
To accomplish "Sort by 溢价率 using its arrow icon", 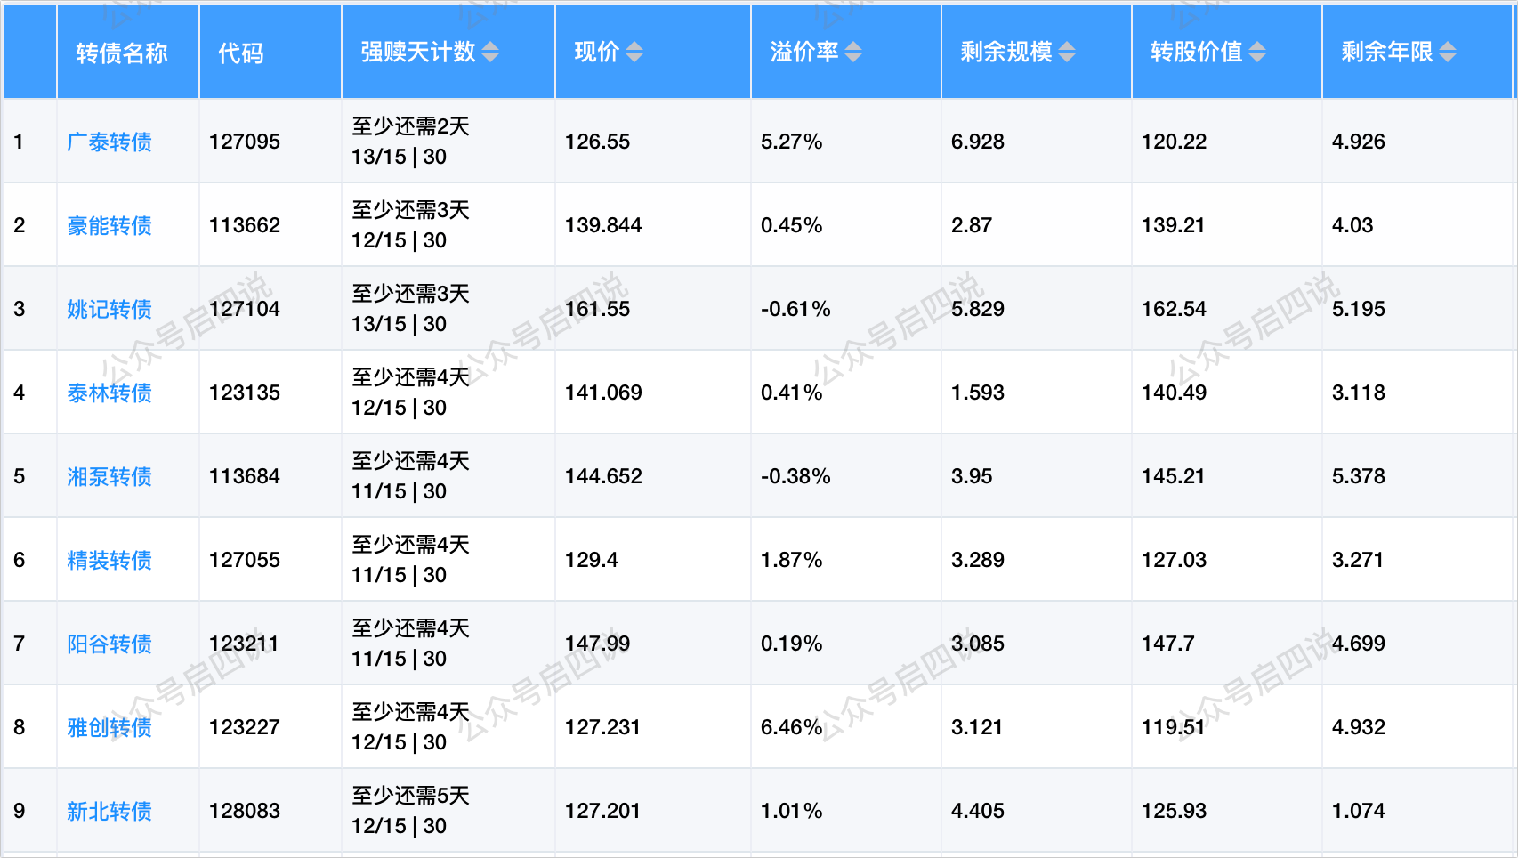I will click(x=852, y=53).
